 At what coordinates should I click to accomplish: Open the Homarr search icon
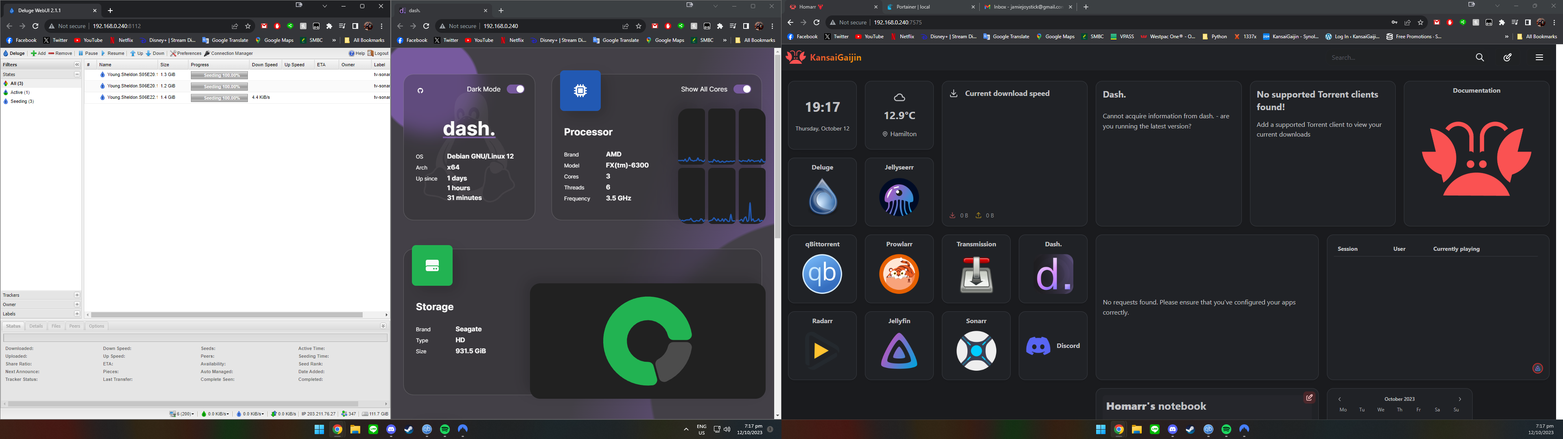click(x=1479, y=57)
